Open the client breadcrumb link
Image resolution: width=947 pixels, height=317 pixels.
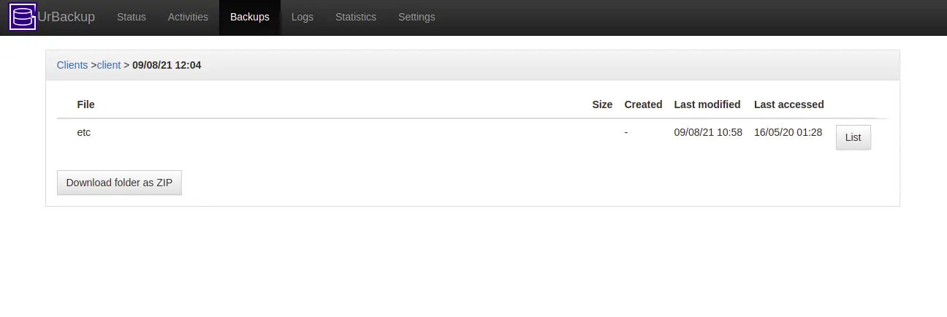(109, 65)
